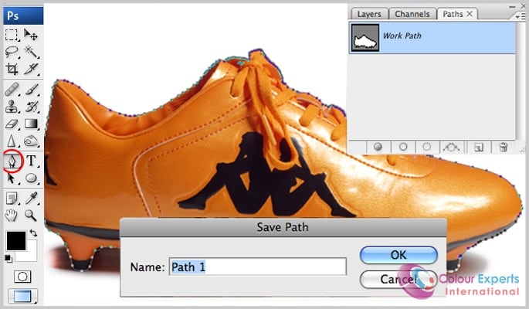Change the screen mode

point(22,296)
